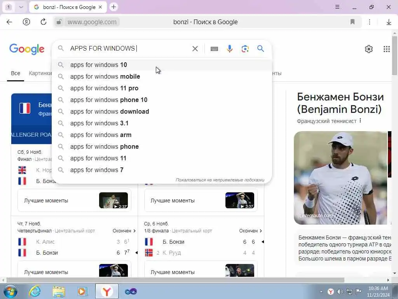Start voice search with microphone icon

[229, 49]
